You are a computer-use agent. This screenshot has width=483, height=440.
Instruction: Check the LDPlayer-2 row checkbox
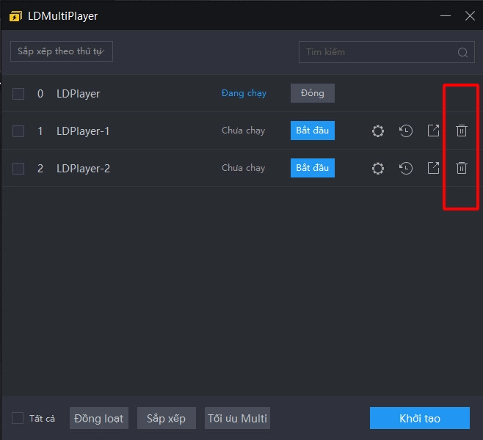(x=18, y=169)
